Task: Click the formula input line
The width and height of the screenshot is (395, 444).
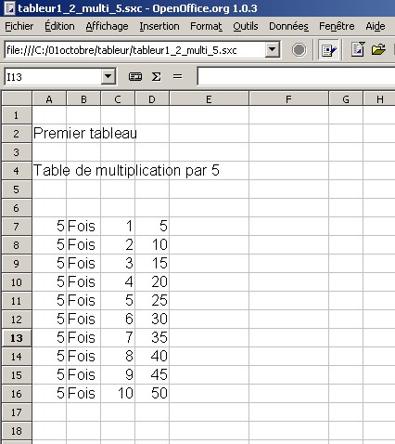Action: pos(296,76)
